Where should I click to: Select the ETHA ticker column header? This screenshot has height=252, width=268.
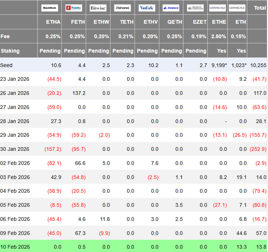coord(53,22)
